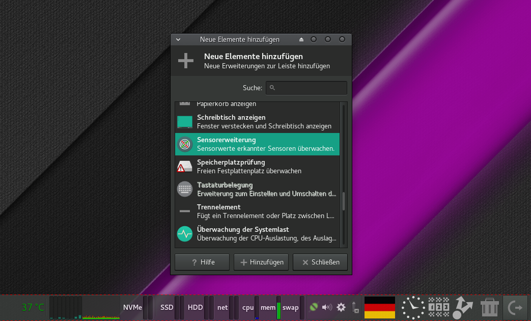Click the volume speaker tray icon
This screenshot has height=321, width=531.
click(327, 307)
